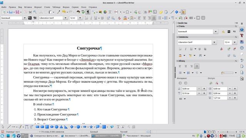Decrease below paragraph spacing 0,10 см
This screenshot has width=246, height=138.
tap(199, 93)
